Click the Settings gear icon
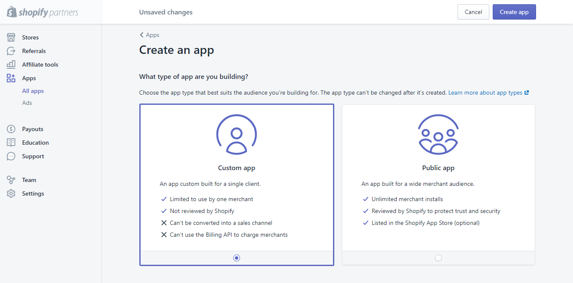573x283 pixels. pos(11,193)
